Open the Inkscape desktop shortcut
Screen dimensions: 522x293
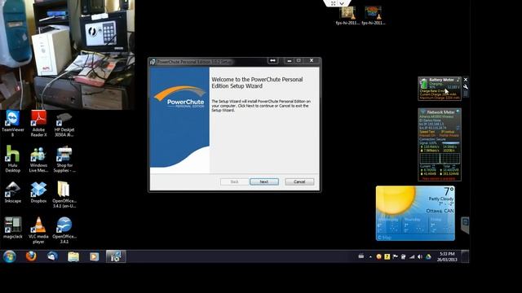click(x=13, y=192)
